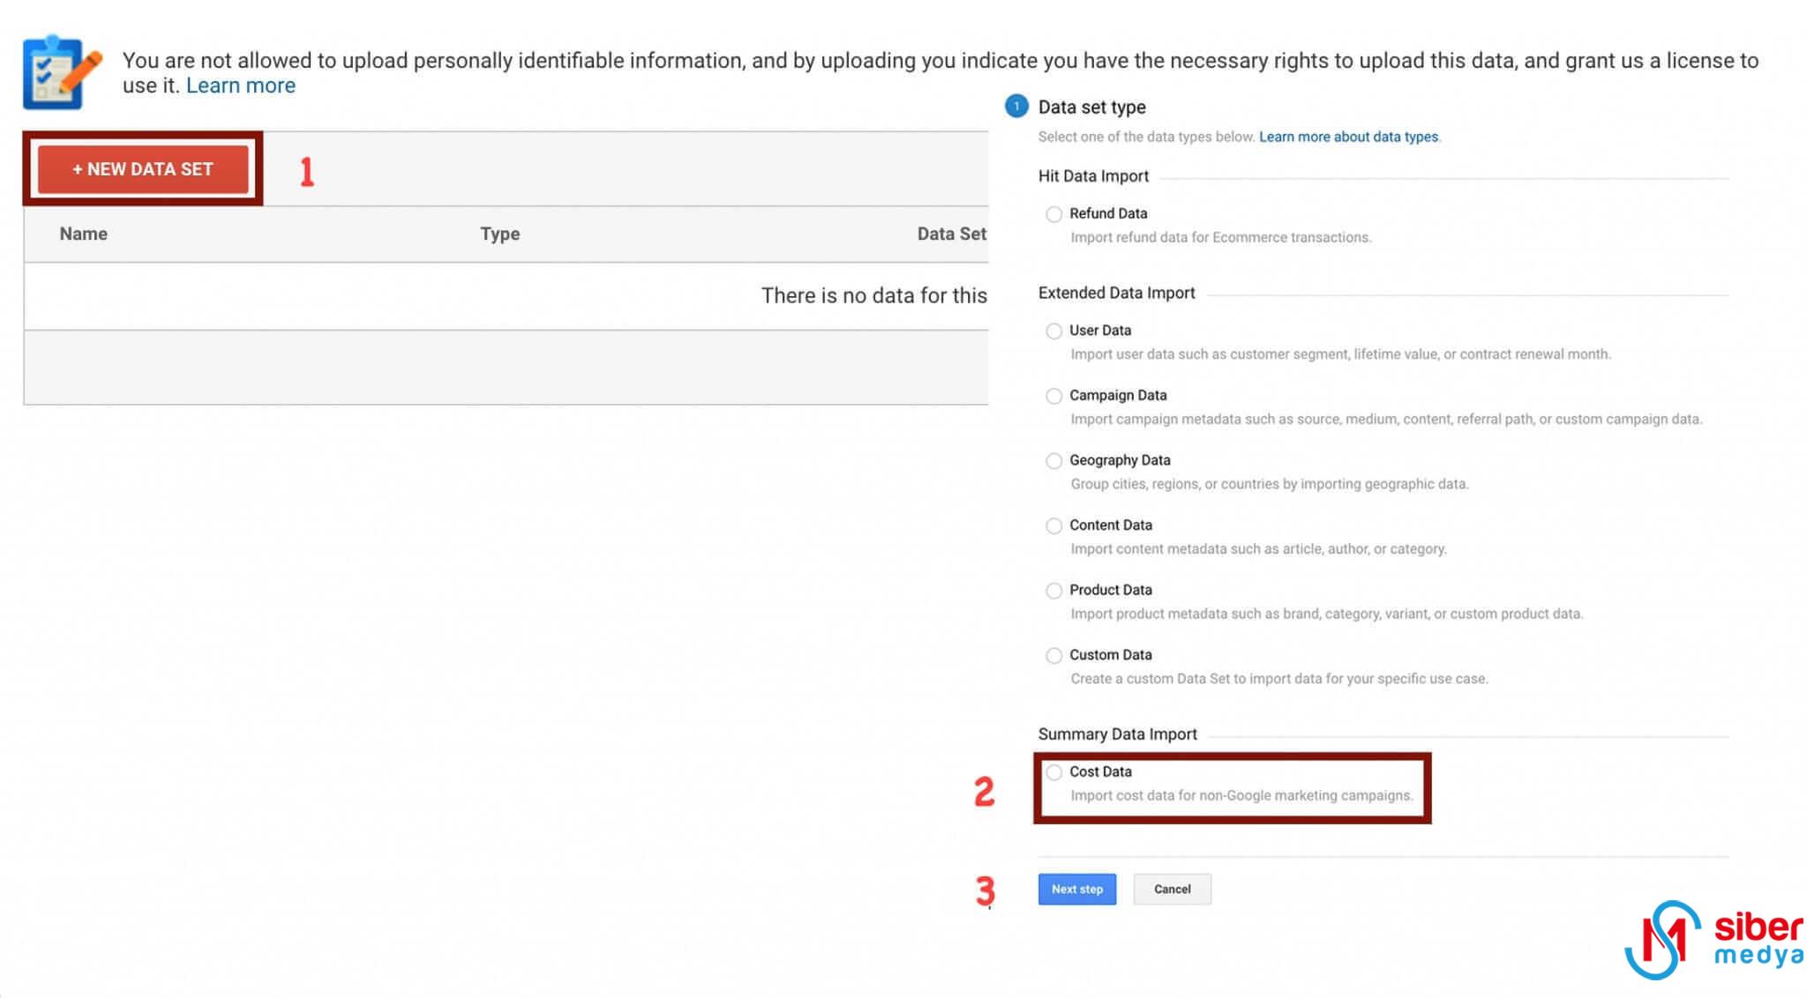Select Geography Data option
This screenshot has height=998, width=1807.
(x=1052, y=459)
